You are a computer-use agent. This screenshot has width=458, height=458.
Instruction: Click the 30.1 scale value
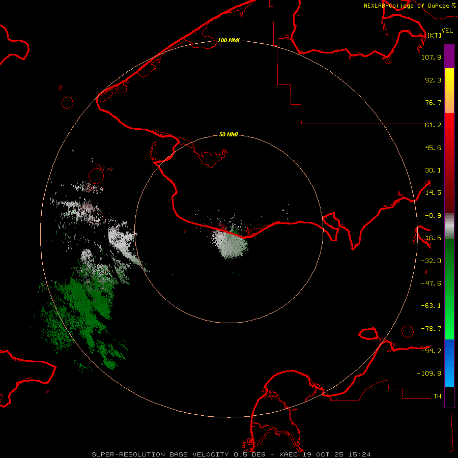pos(433,170)
